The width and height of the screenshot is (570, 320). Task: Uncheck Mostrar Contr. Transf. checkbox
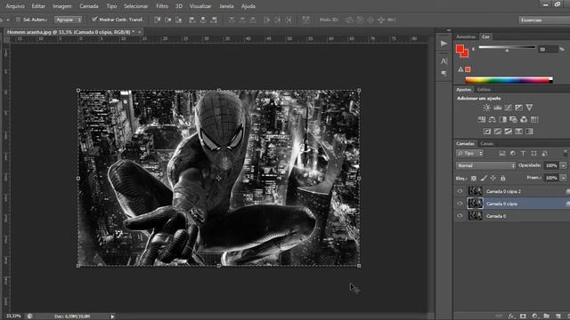[x=95, y=20]
